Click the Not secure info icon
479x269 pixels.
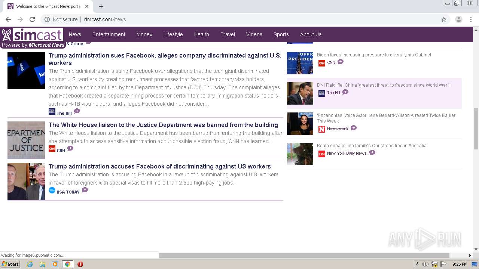[x=47, y=19]
